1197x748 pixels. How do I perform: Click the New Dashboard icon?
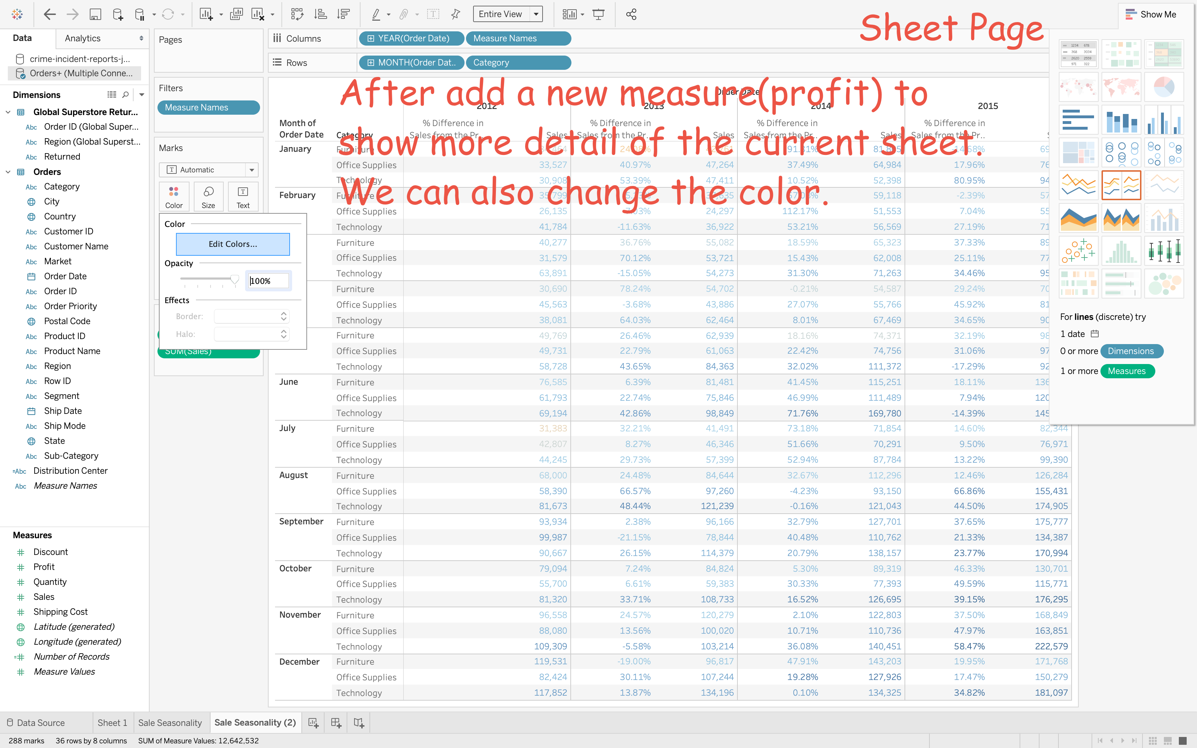(336, 723)
